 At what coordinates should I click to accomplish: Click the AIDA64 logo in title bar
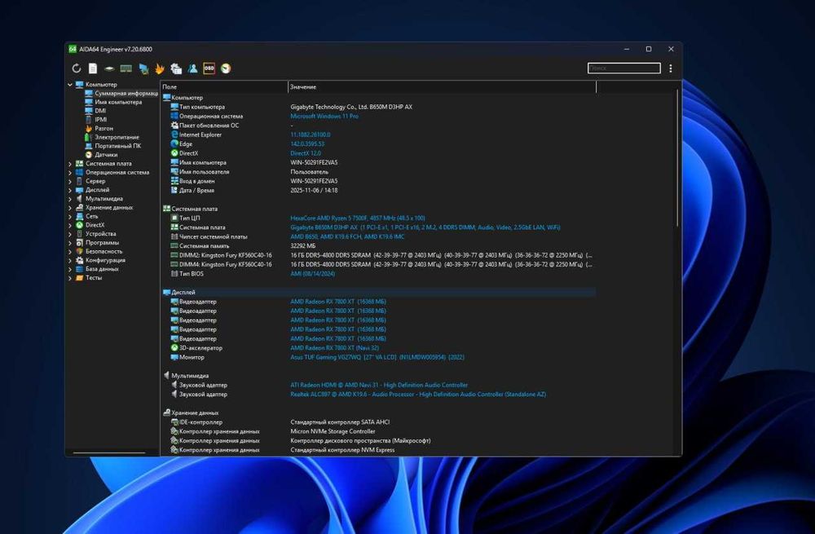tap(73, 49)
